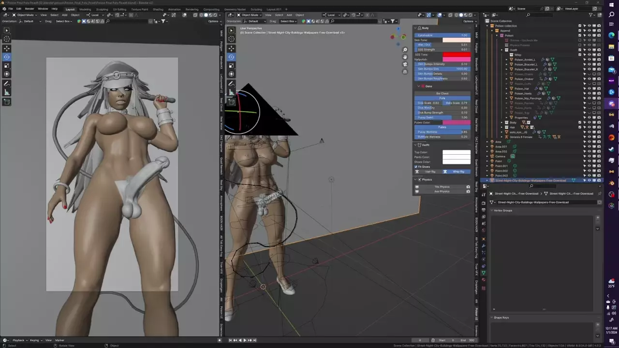Click the Options button in left viewport header

[213, 21]
